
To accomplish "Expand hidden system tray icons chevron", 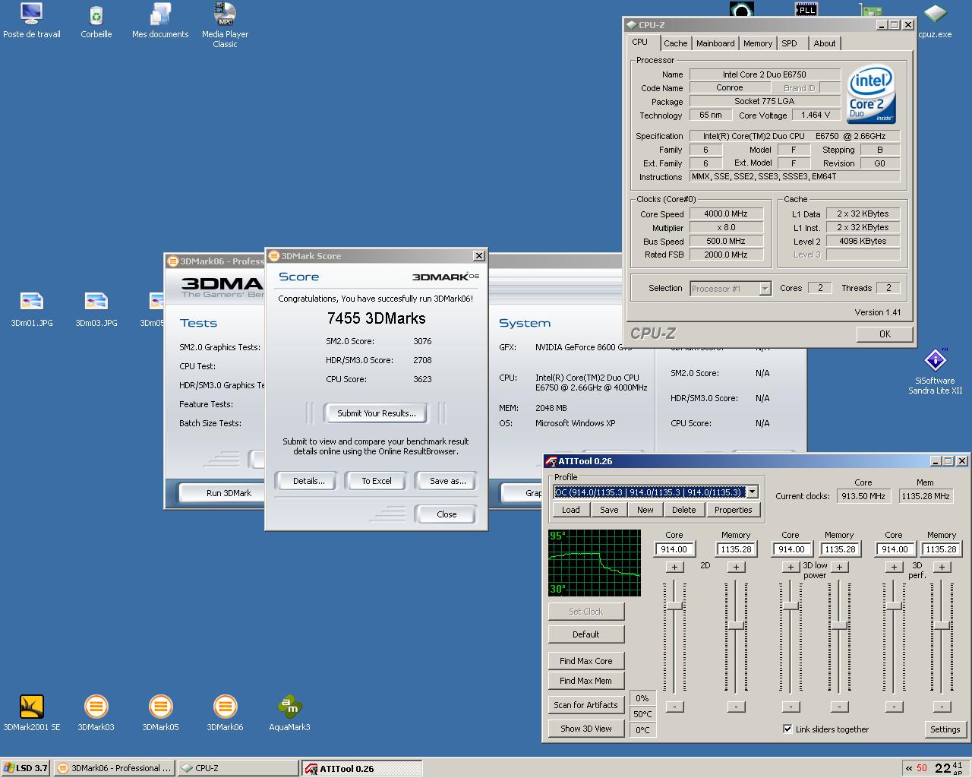I will point(909,768).
